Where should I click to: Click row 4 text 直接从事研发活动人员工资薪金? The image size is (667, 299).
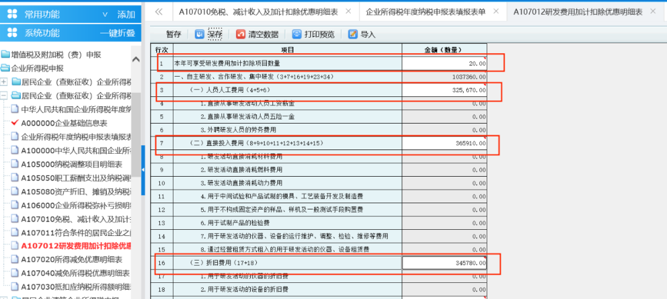(x=248, y=103)
